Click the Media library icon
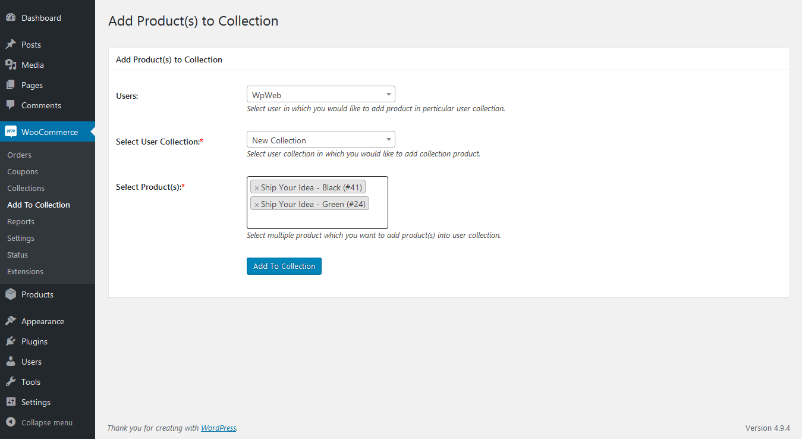This screenshot has width=802, height=439. point(11,65)
